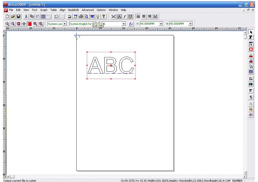Screen dimensions: 258x182
Task: Expand the font name dropdown arrow
Action: tap(124, 24)
